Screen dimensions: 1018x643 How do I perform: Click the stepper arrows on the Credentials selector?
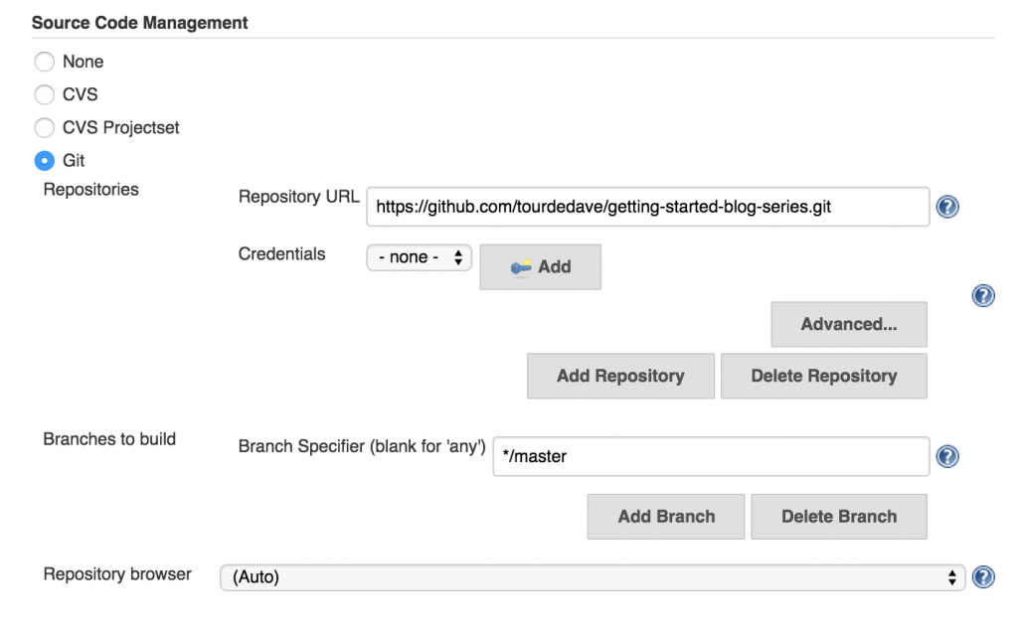(x=459, y=256)
